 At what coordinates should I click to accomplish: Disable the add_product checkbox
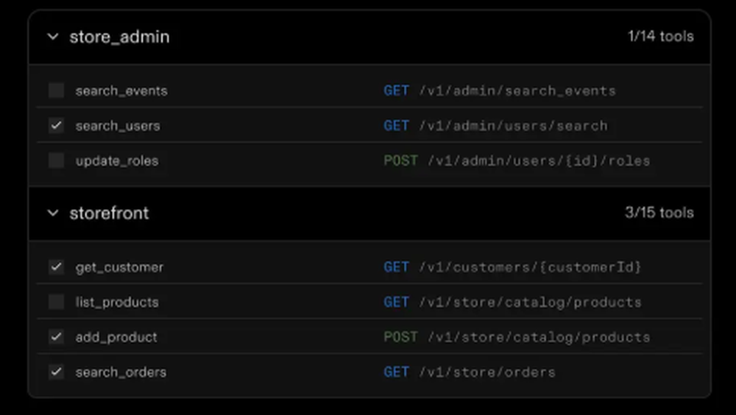pyautogui.click(x=56, y=337)
